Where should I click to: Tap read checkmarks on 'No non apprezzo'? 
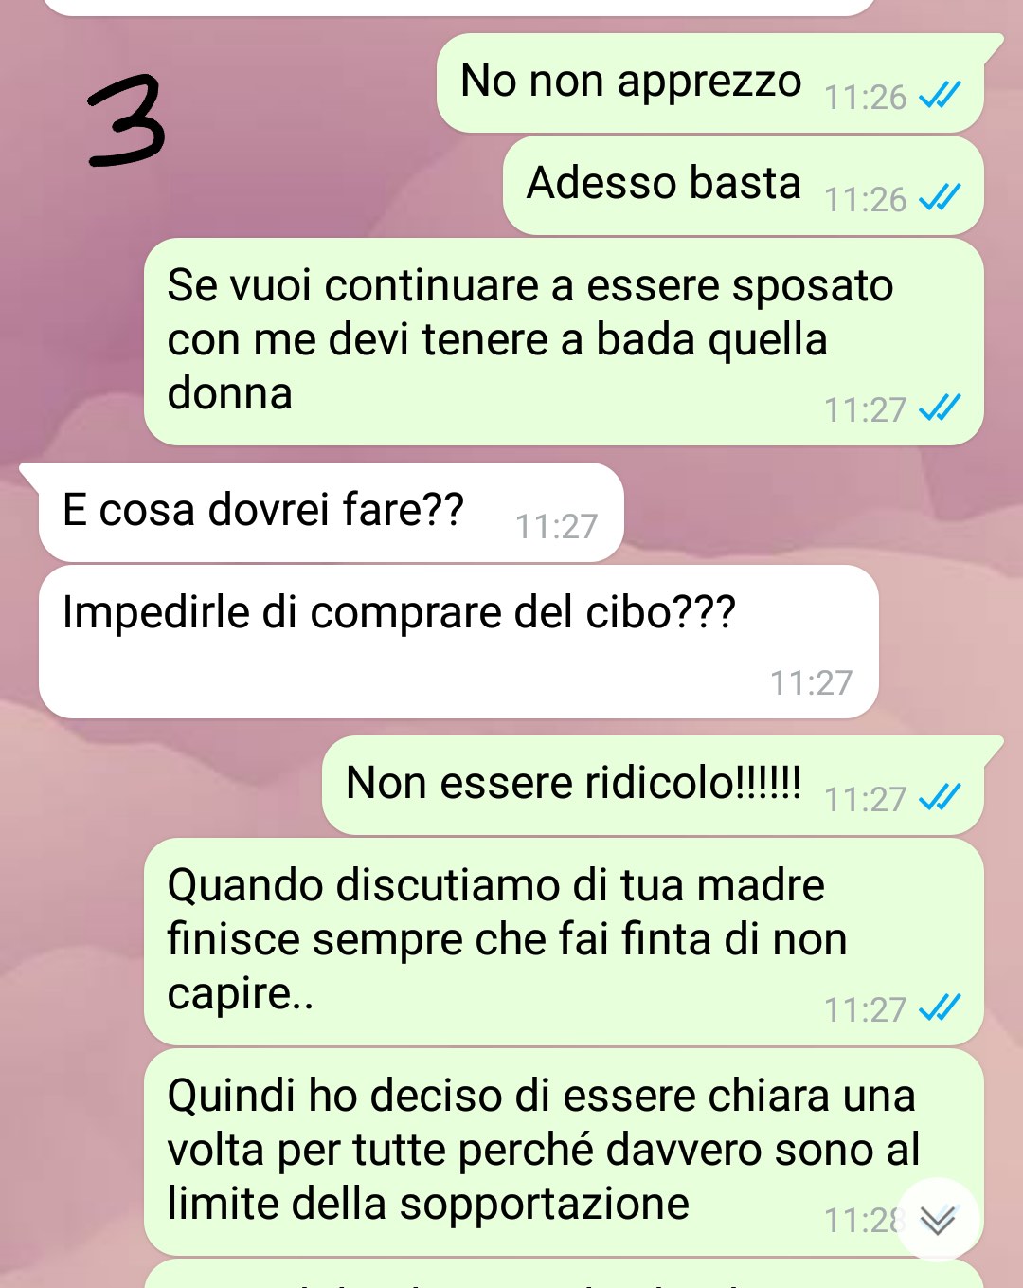(x=940, y=95)
